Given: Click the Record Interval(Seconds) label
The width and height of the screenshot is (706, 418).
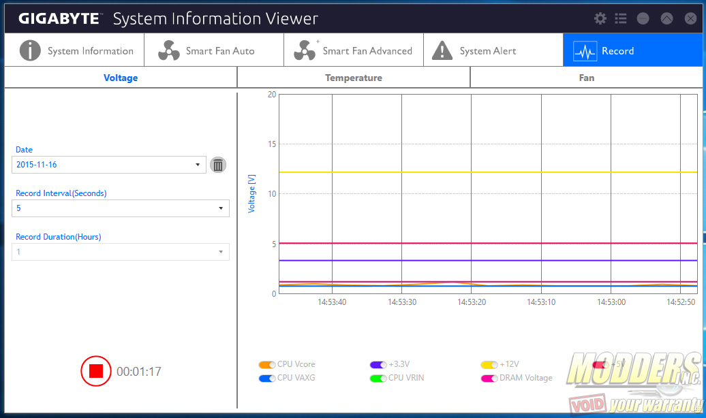Looking at the screenshot, I should (61, 193).
